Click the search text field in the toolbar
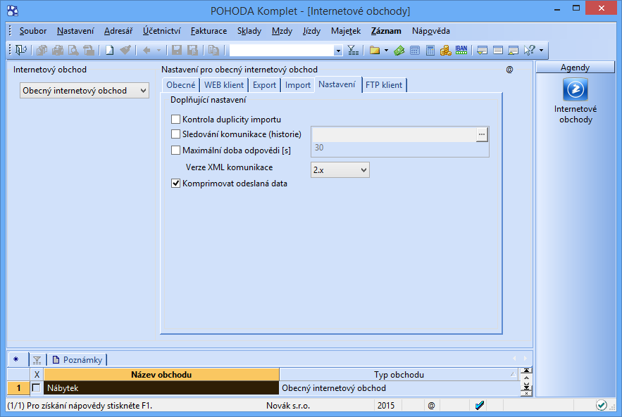 [282, 51]
